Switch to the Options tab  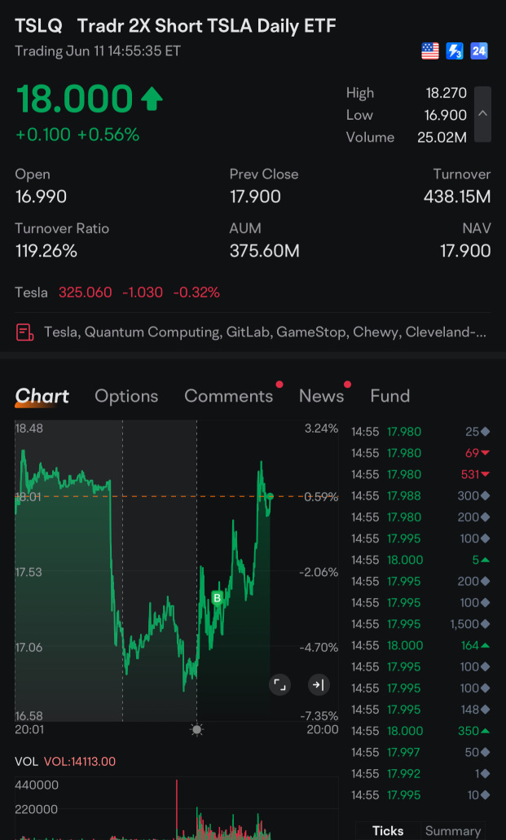(126, 396)
